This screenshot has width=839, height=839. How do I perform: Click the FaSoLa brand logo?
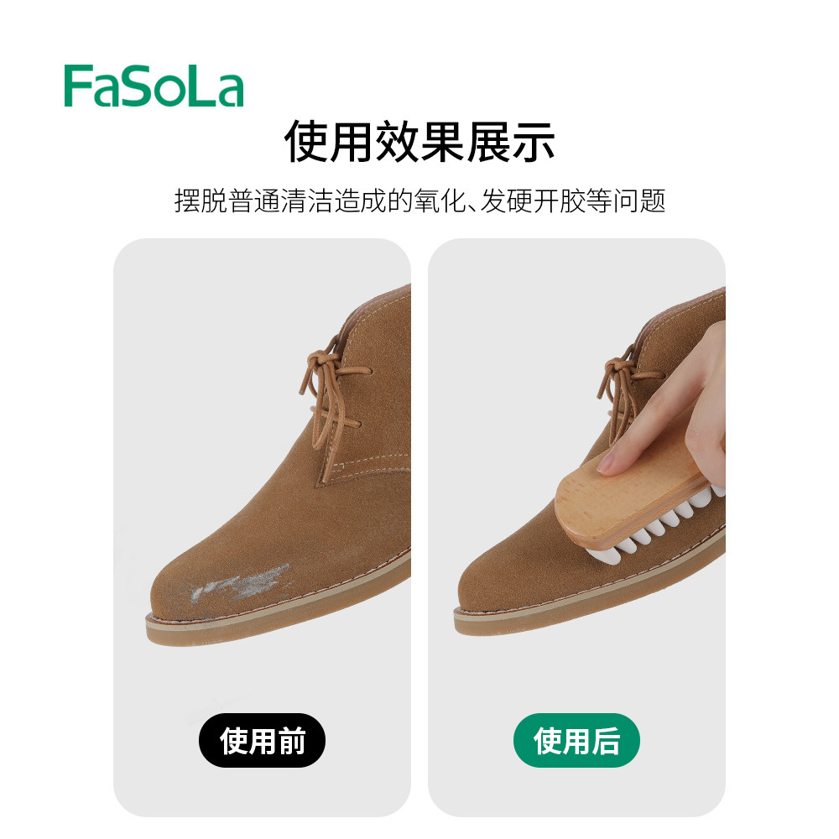click(154, 86)
